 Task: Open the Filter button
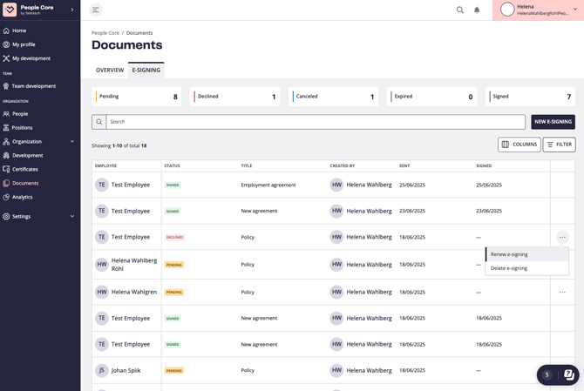pyautogui.click(x=559, y=145)
